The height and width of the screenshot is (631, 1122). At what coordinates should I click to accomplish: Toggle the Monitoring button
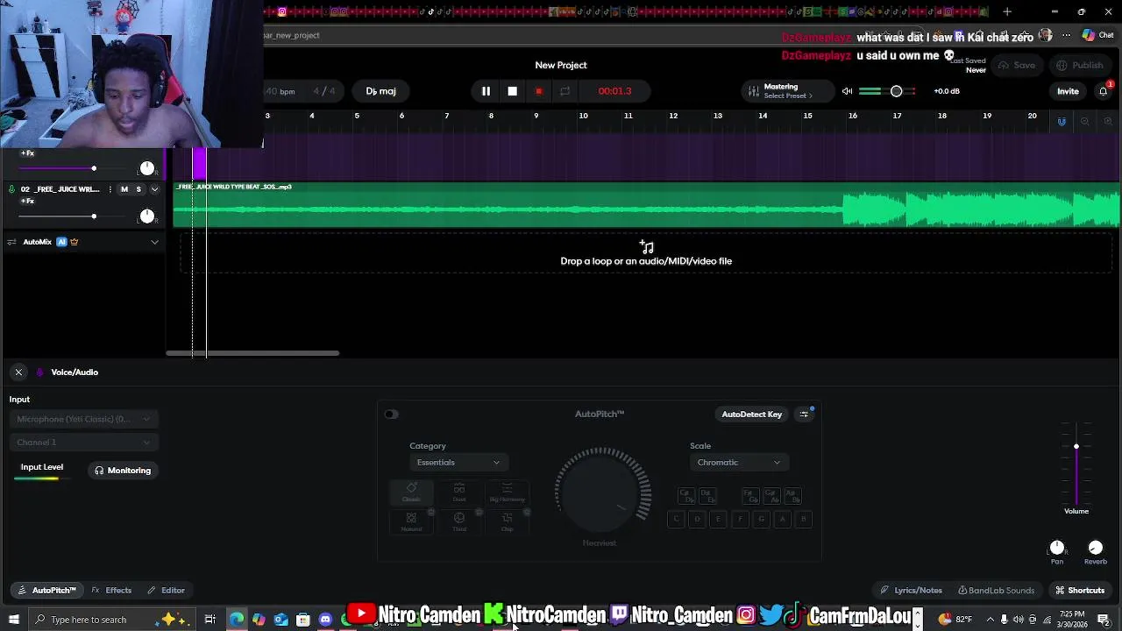coord(123,471)
